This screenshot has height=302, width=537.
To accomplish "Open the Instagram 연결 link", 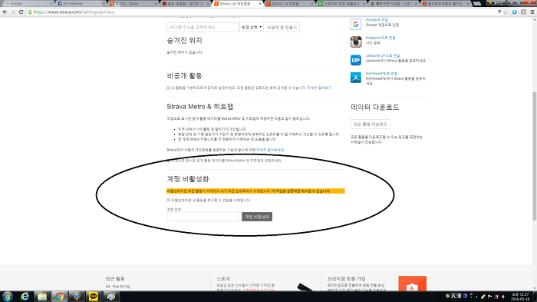I will coord(381,38).
